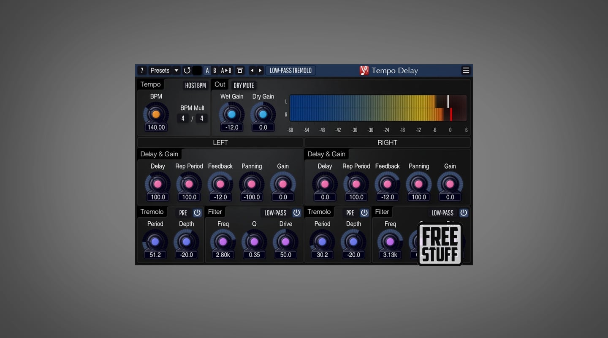The image size is (608, 338).
Task: Toggle the HOST BPM button
Action: click(x=195, y=85)
